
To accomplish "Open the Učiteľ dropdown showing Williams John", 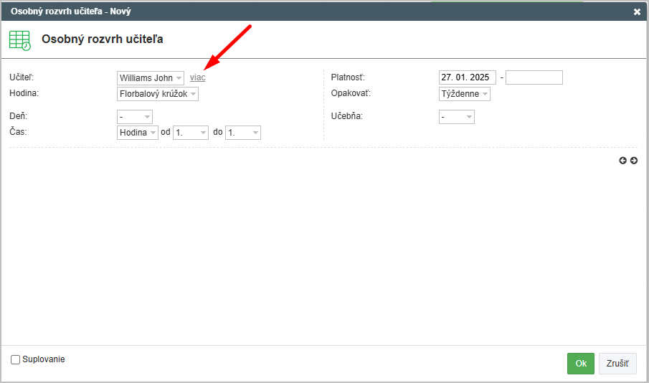I will (x=151, y=77).
